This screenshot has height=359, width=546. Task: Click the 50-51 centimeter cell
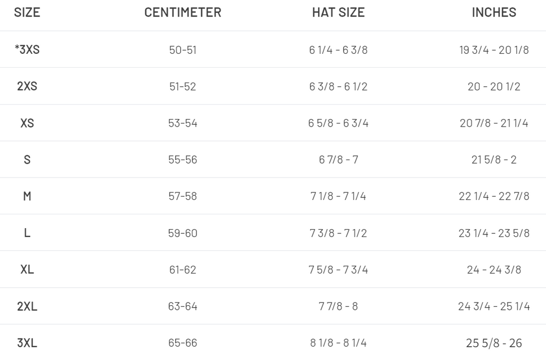(183, 50)
